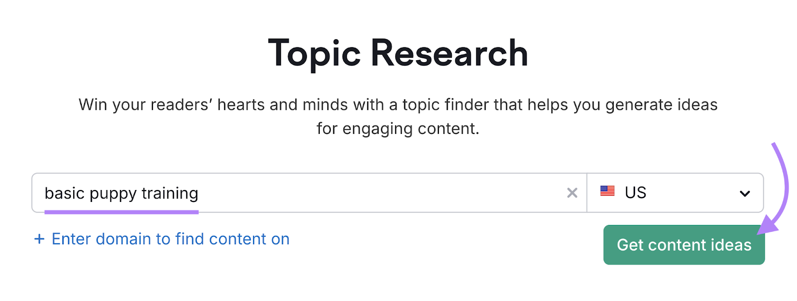Screen dimensions: 797x301
Task: Select the US label in the location selector
Action: click(636, 192)
